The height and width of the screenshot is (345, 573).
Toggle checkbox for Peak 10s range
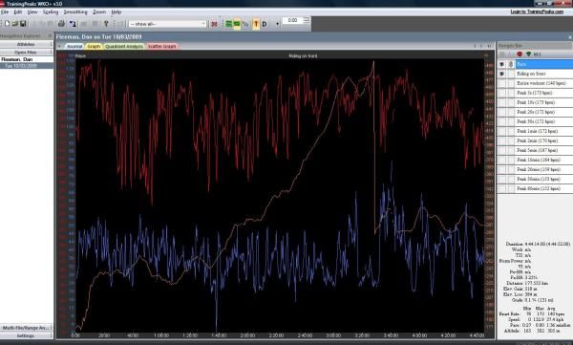(502, 102)
